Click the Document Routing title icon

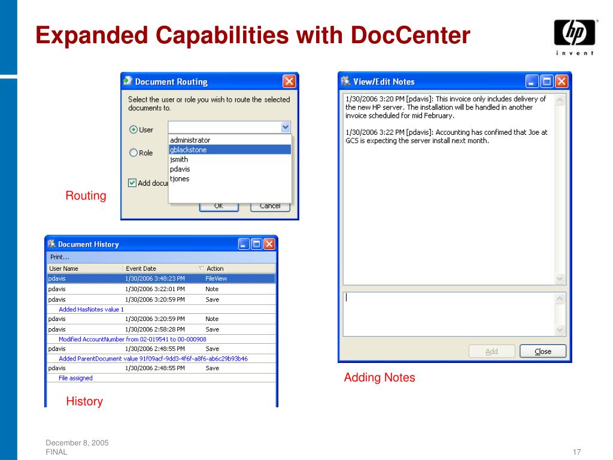pyautogui.click(x=128, y=81)
